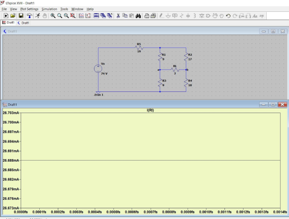Select resistor R4 symbol
The width and height of the screenshot is (289, 219).
pyautogui.click(x=186, y=83)
